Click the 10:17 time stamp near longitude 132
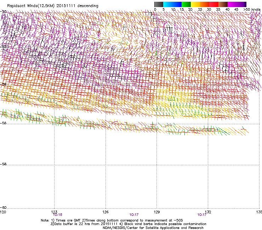 [202, 215]
